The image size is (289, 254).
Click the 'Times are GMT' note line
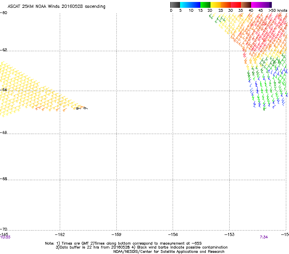123,243
